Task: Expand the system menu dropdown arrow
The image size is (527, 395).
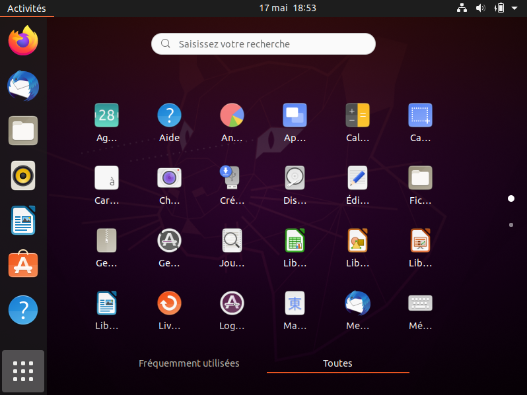Action: [x=514, y=8]
